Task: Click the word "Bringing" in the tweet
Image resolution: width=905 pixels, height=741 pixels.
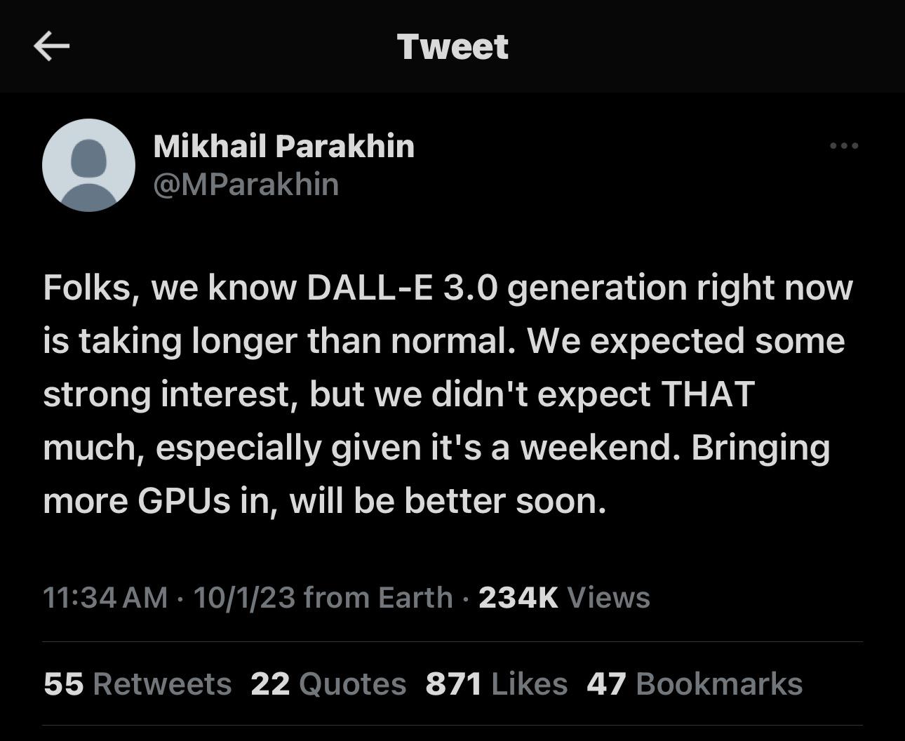Action: click(x=760, y=448)
